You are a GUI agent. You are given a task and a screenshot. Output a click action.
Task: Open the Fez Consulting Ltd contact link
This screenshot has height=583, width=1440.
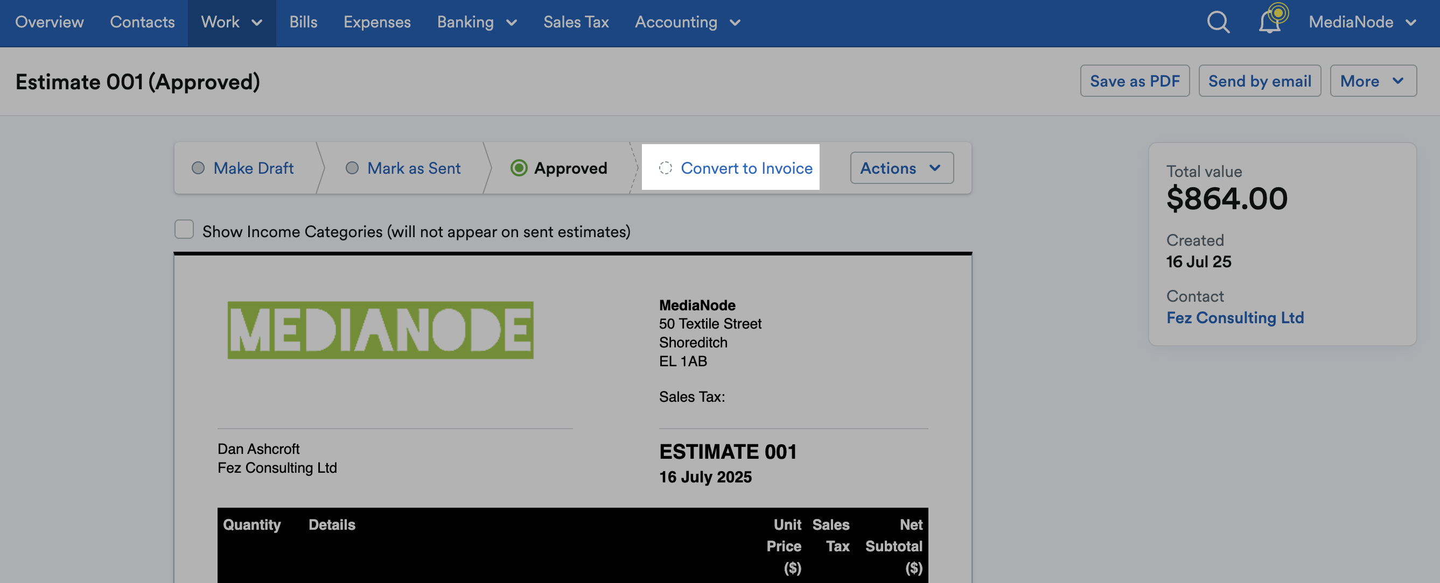[1235, 318]
